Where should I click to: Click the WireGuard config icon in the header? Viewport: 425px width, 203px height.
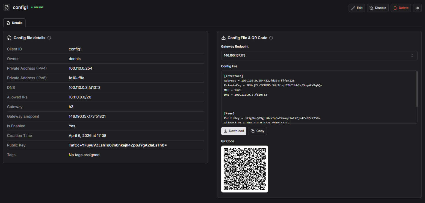click(x=6, y=7)
